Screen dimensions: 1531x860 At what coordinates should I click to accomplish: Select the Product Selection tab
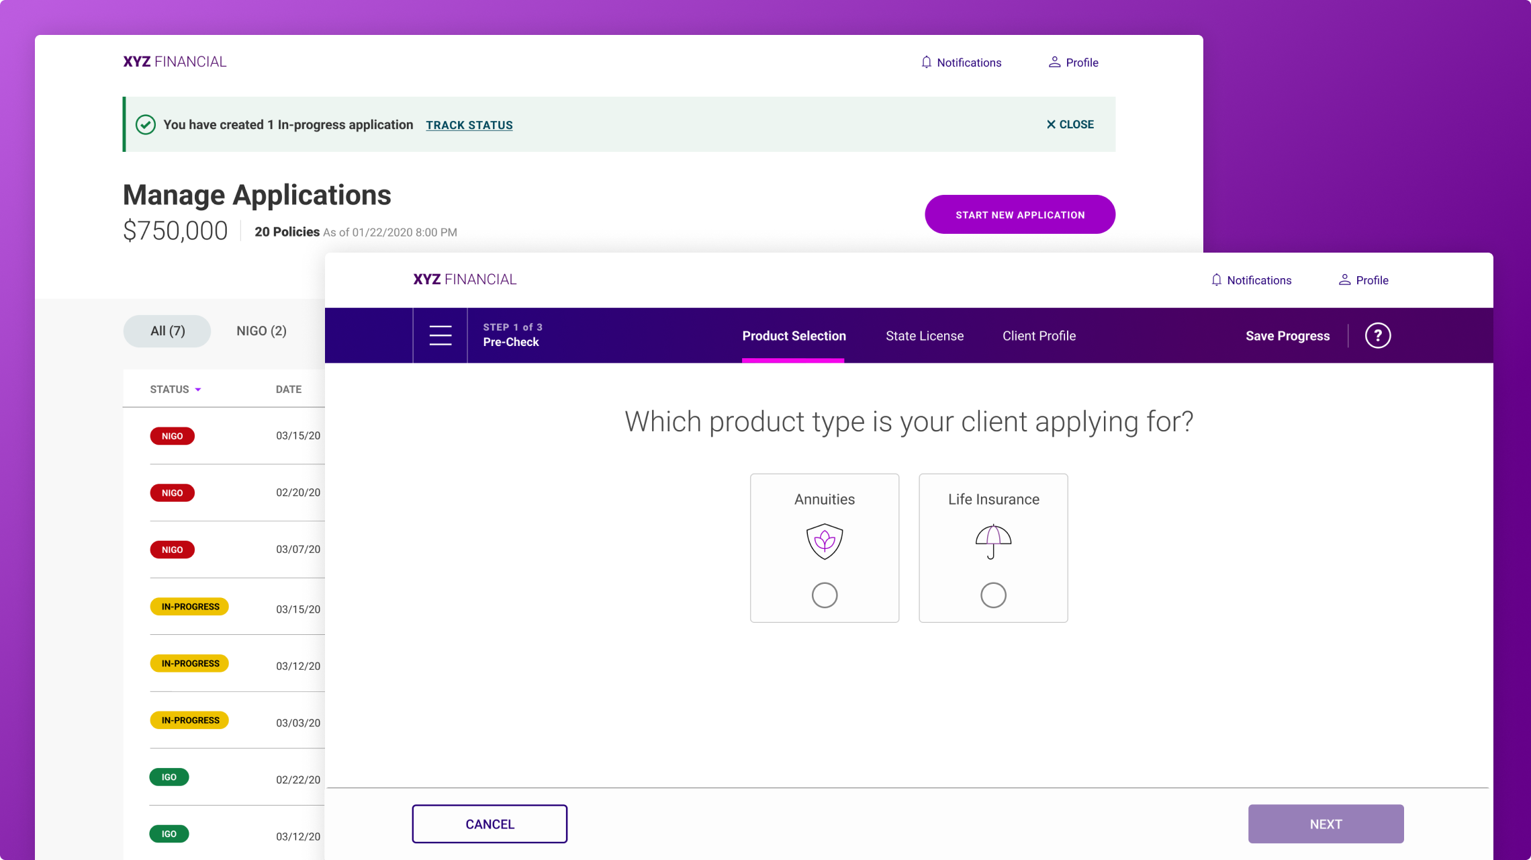(794, 336)
